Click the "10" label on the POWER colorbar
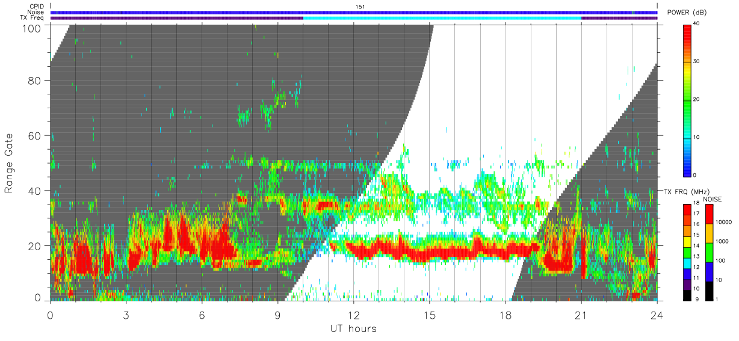Viewport: 739px width, 341px height. point(697,137)
